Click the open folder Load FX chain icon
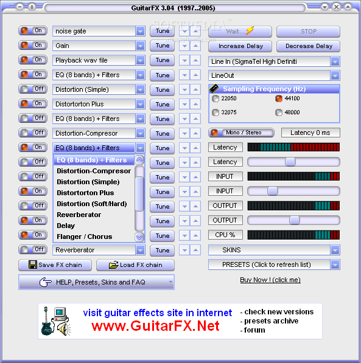Screen dimensions: 361x363 (x=114, y=265)
